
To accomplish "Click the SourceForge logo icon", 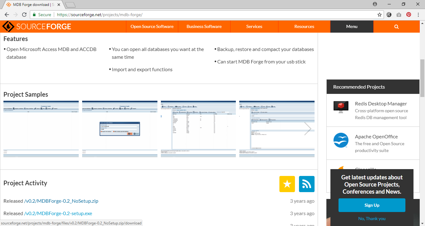I will pyautogui.click(x=8, y=26).
